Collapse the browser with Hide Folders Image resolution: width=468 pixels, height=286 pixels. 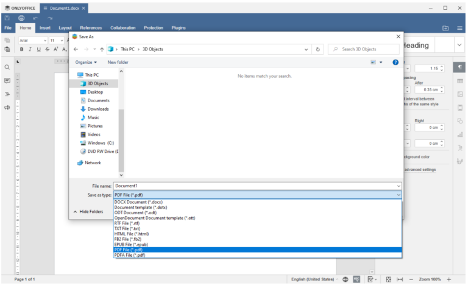[x=89, y=212]
